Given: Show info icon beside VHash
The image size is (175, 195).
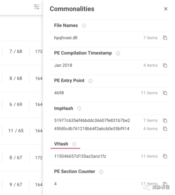Looking at the screenshot, I should click(74, 144).
